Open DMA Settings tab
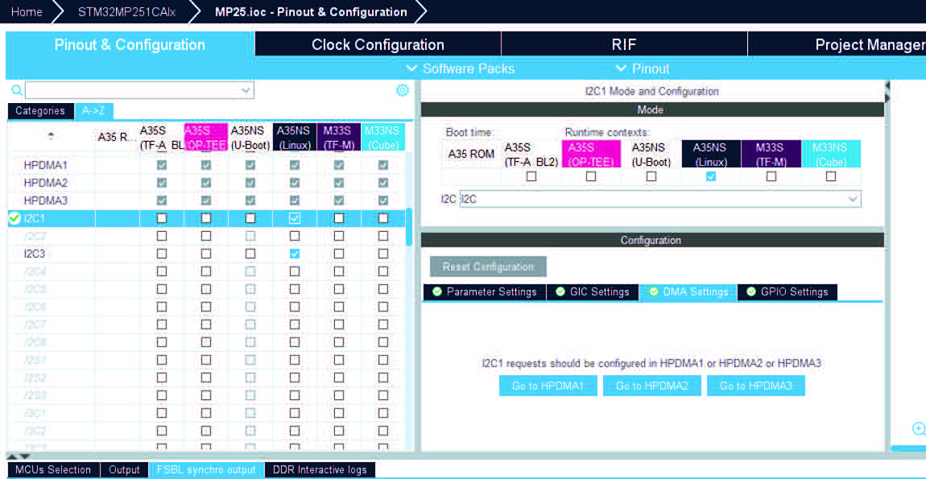Viewport: 926px width, 479px height. pos(688,291)
